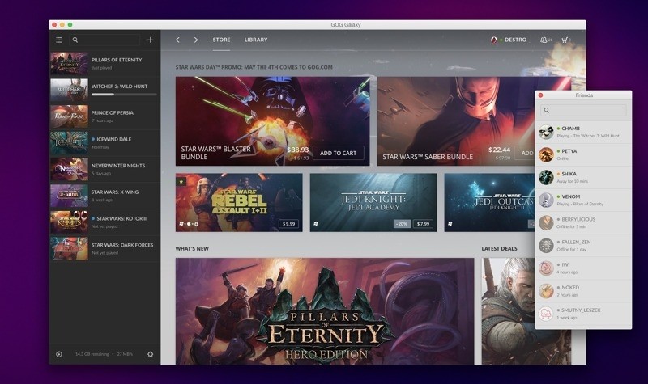648x384 pixels.
Task: Open CHAMB's avatar in Friends list
Action: [x=546, y=133]
